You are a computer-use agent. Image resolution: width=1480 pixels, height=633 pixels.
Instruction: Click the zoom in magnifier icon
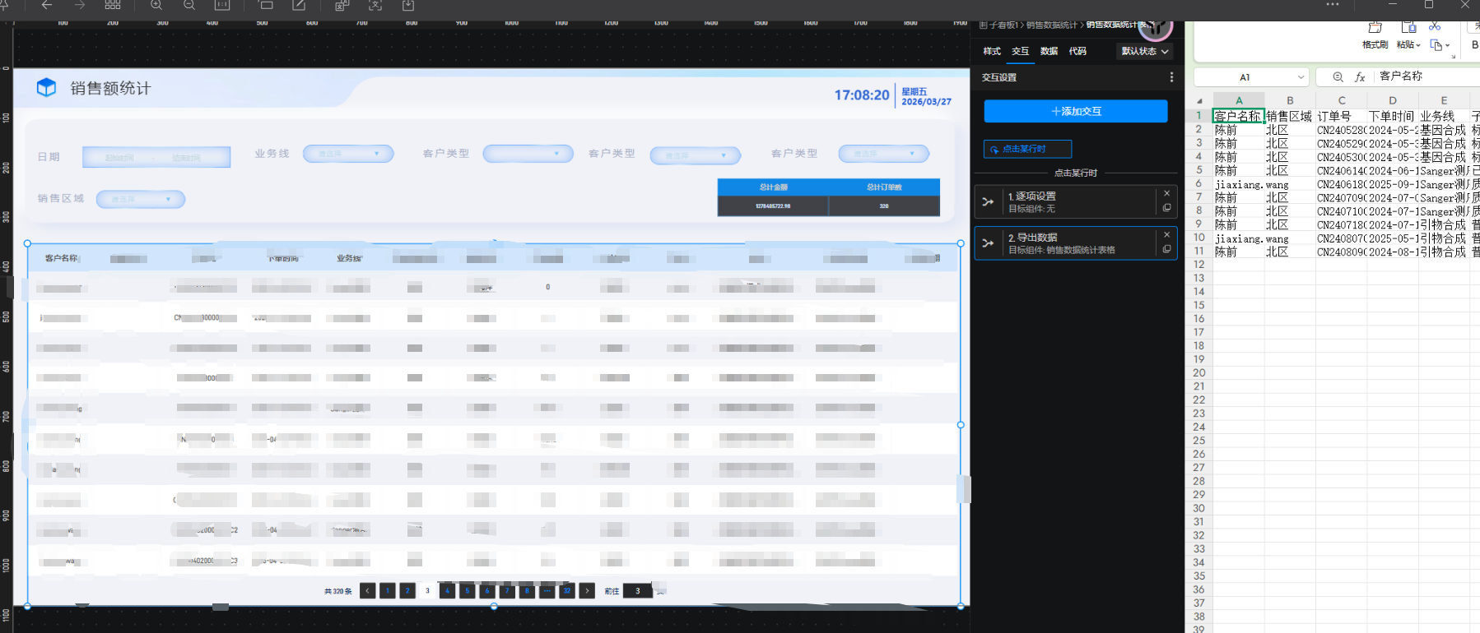(x=156, y=5)
